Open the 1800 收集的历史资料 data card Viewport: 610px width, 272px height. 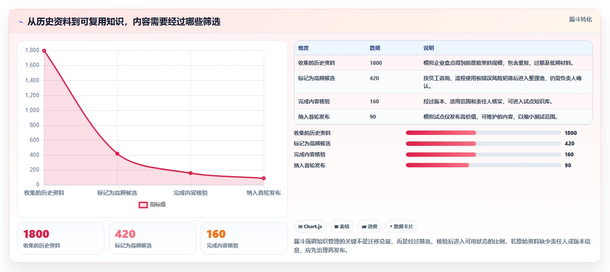[61, 238]
